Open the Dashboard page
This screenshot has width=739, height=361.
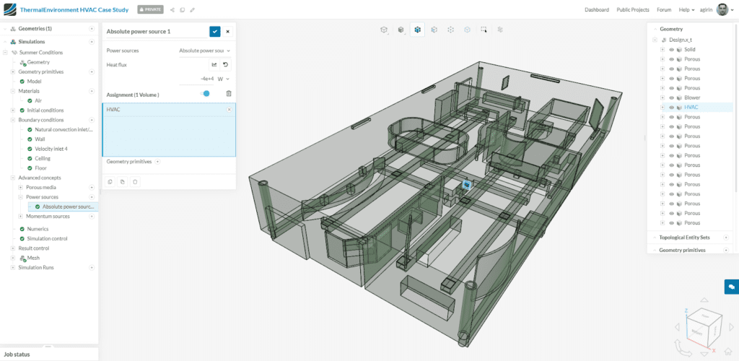click(597, 9)
